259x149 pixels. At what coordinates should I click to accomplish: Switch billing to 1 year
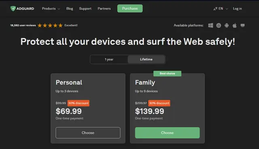[x=109, y=59]
